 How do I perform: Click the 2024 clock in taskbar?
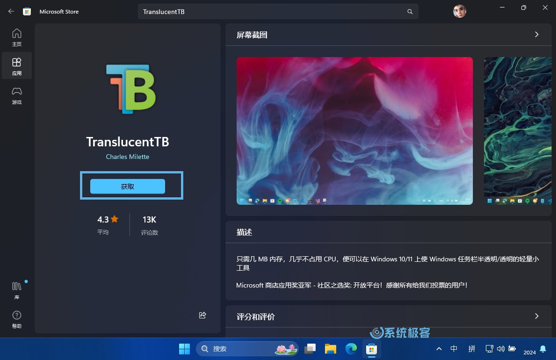point(529,352)
